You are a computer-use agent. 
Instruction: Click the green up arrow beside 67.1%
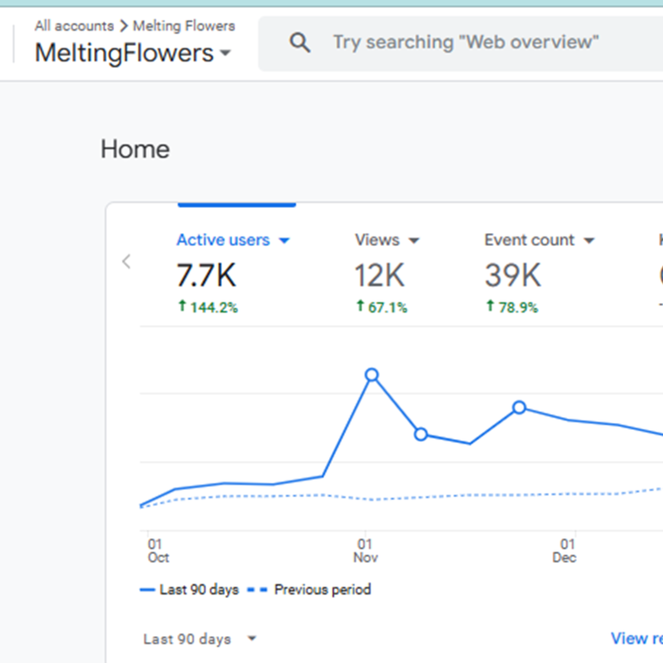[x=360, y=306]
